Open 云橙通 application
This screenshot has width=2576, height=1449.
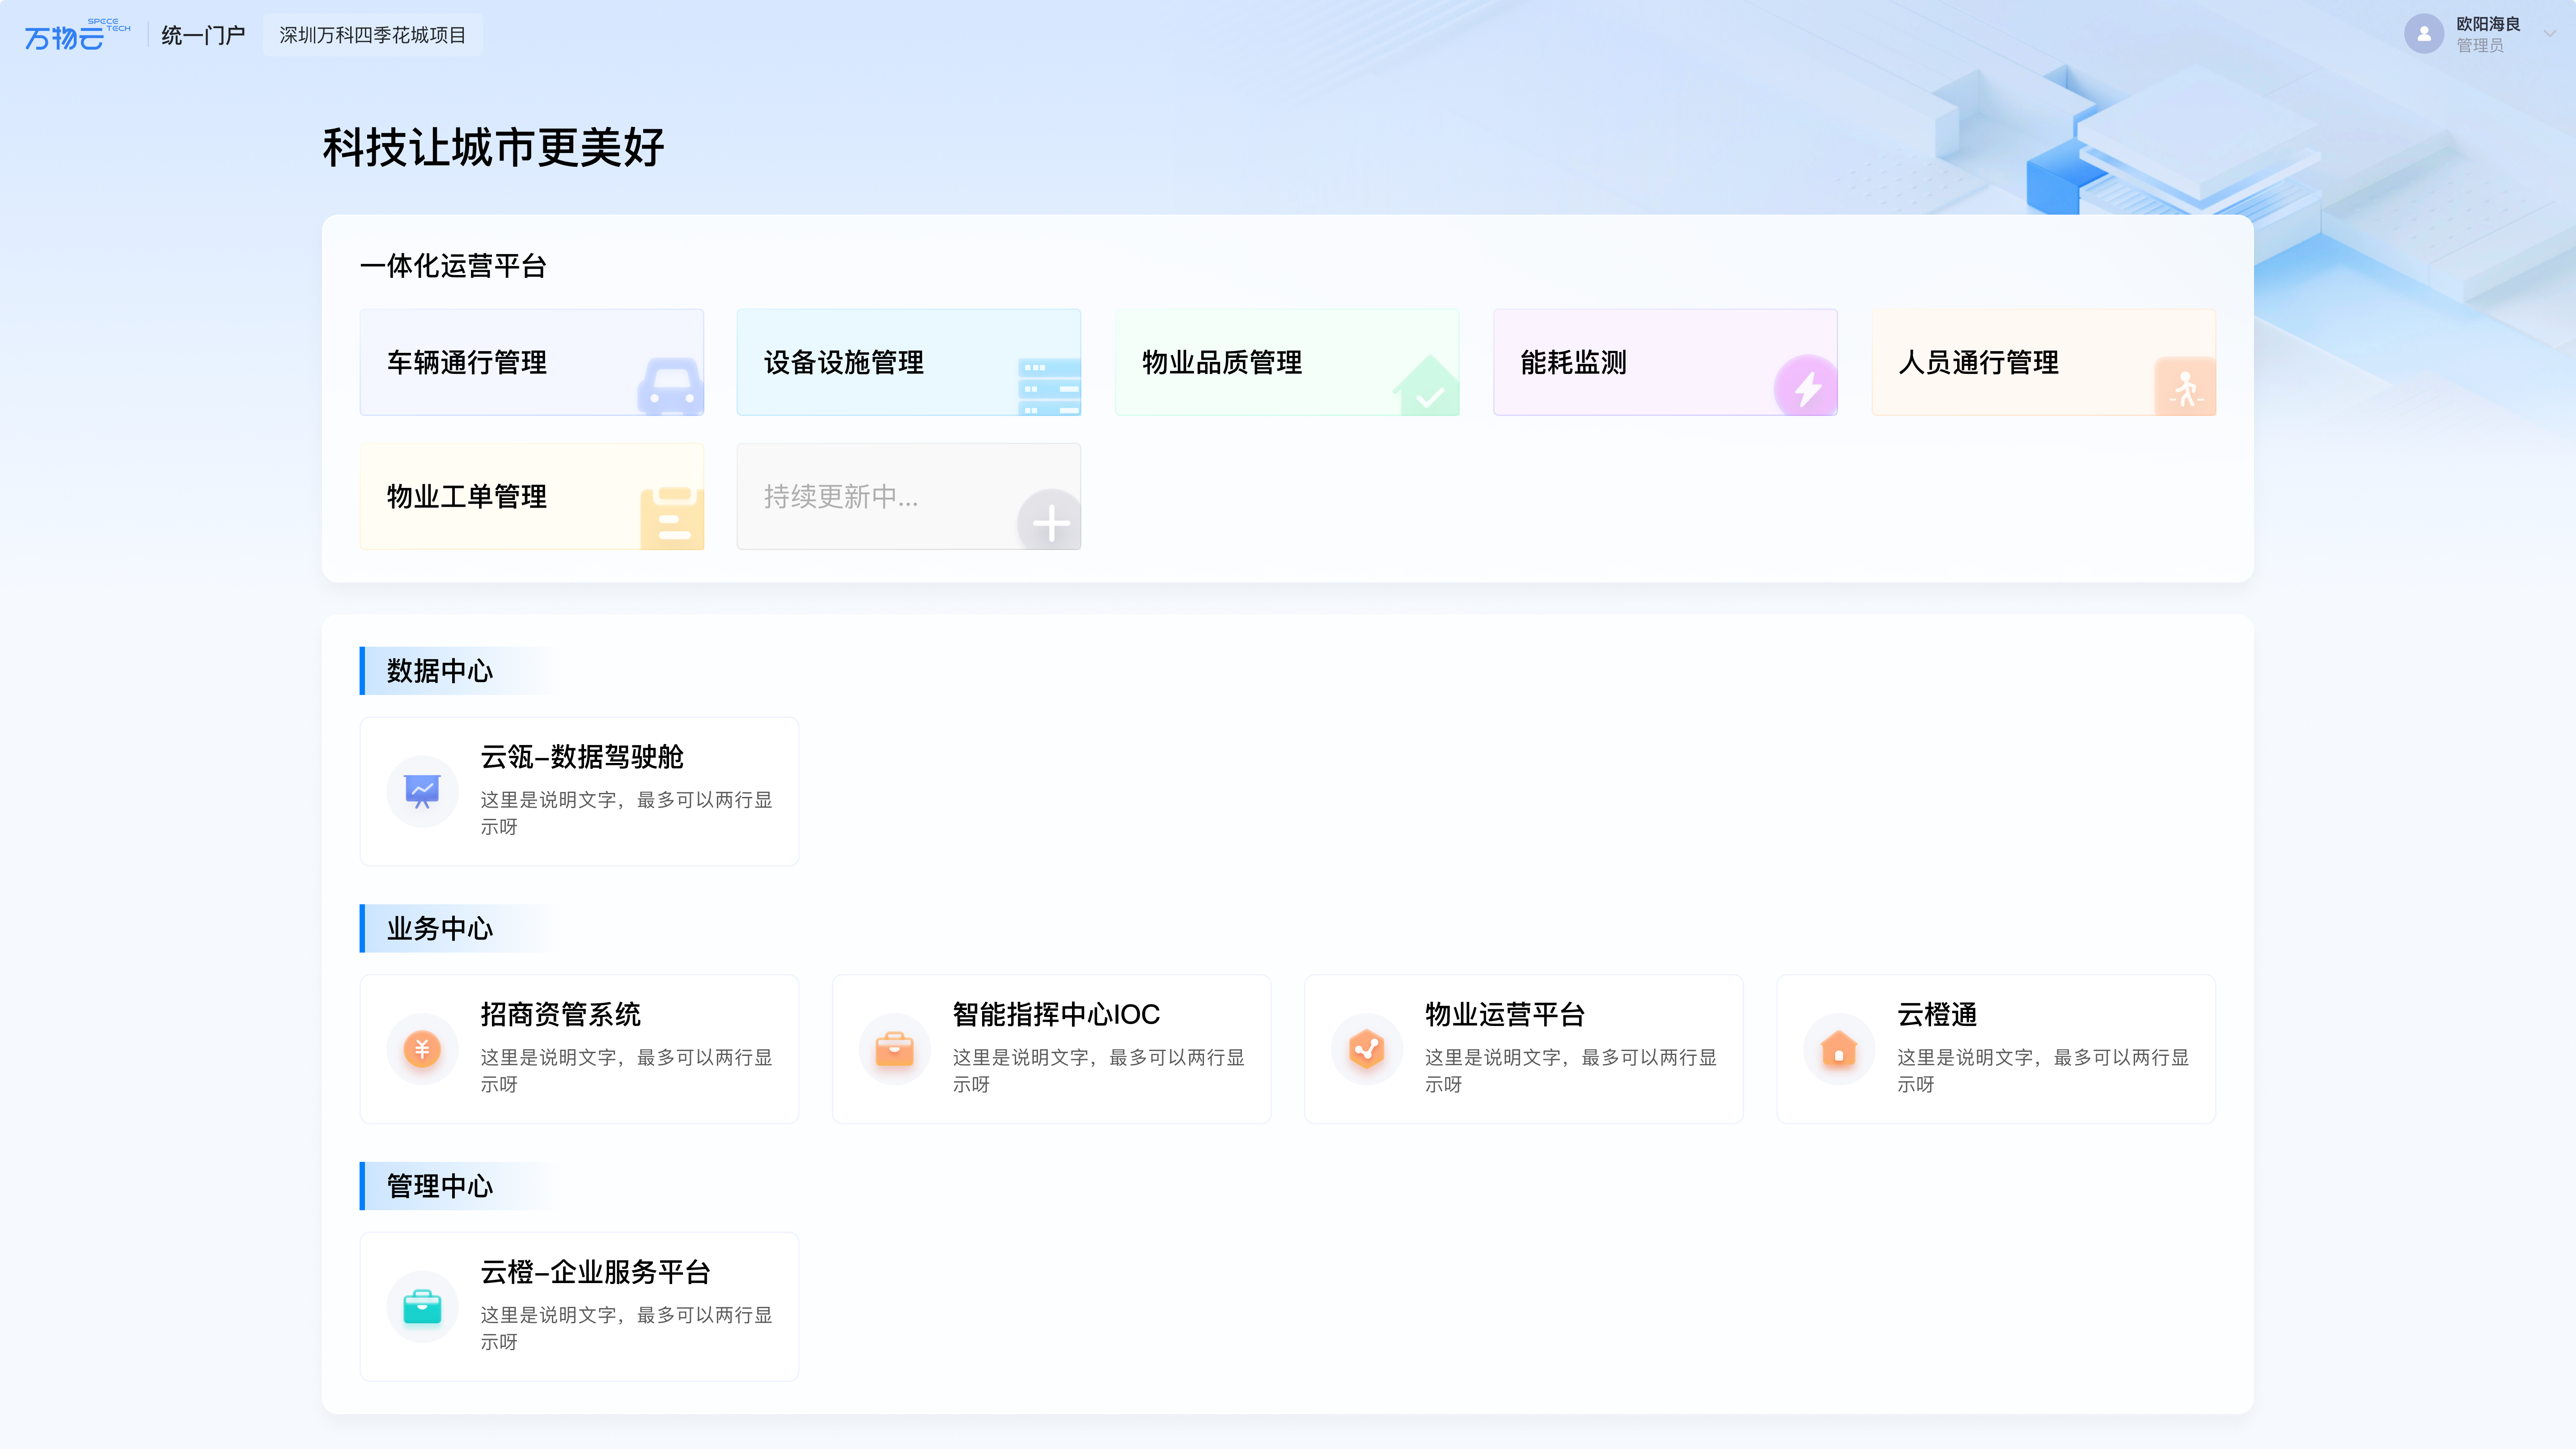[1995, 1049]
